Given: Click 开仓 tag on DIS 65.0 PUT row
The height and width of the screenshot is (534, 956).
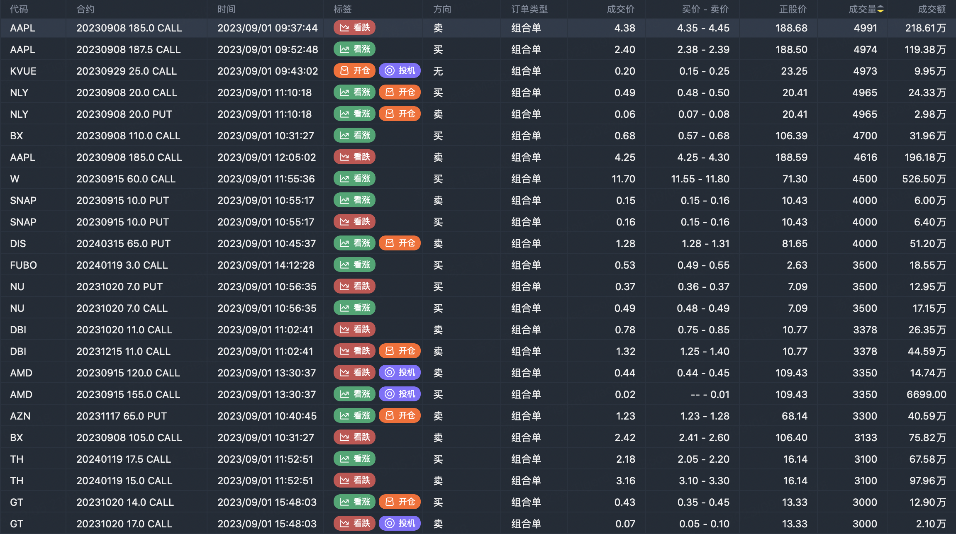Looking at the screenshot, I should pyautogui.click(x=400, y=243).
